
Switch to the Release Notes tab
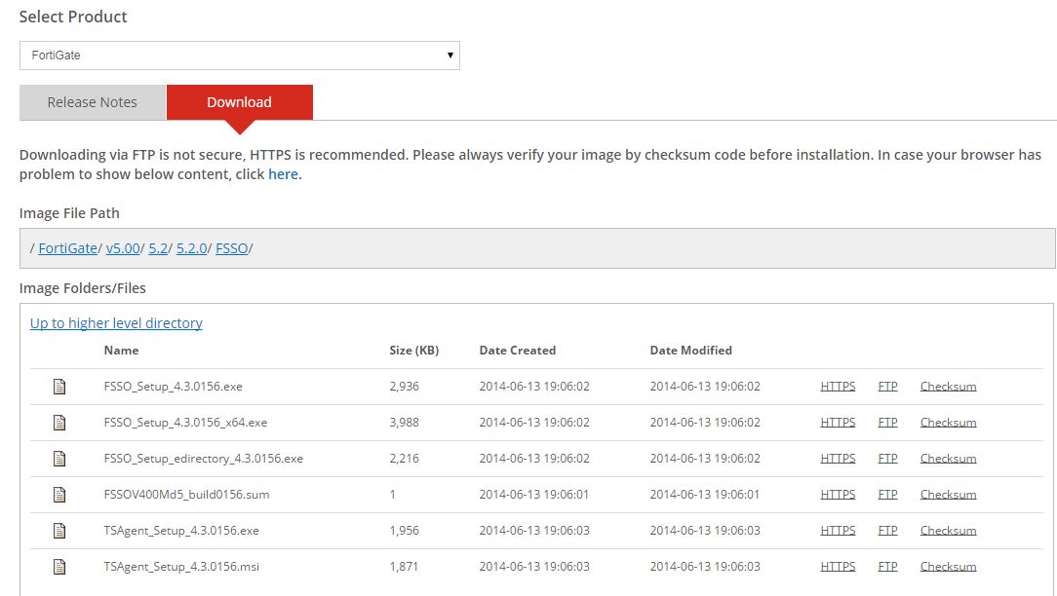tap(93, 102)
